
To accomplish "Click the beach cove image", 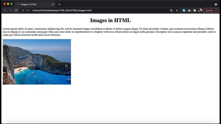I will point(37,62).
